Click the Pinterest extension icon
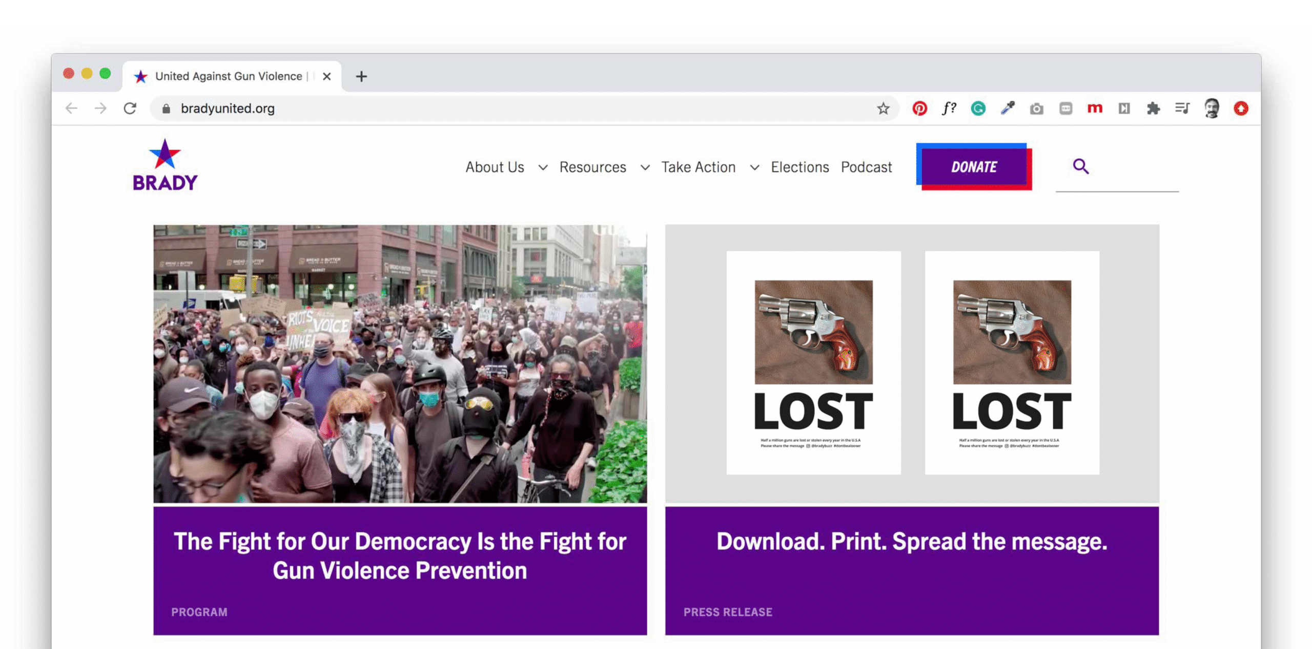The width and height of the screenshot is (1312, 649). [919, 109]
